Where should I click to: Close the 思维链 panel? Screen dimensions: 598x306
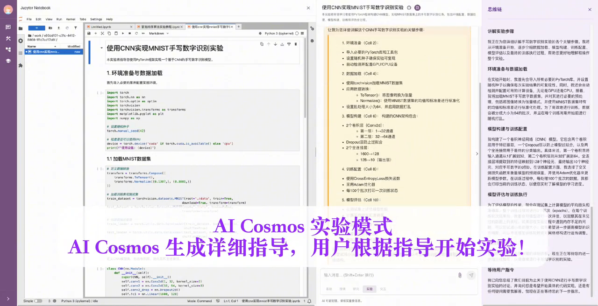pos(591,9)
